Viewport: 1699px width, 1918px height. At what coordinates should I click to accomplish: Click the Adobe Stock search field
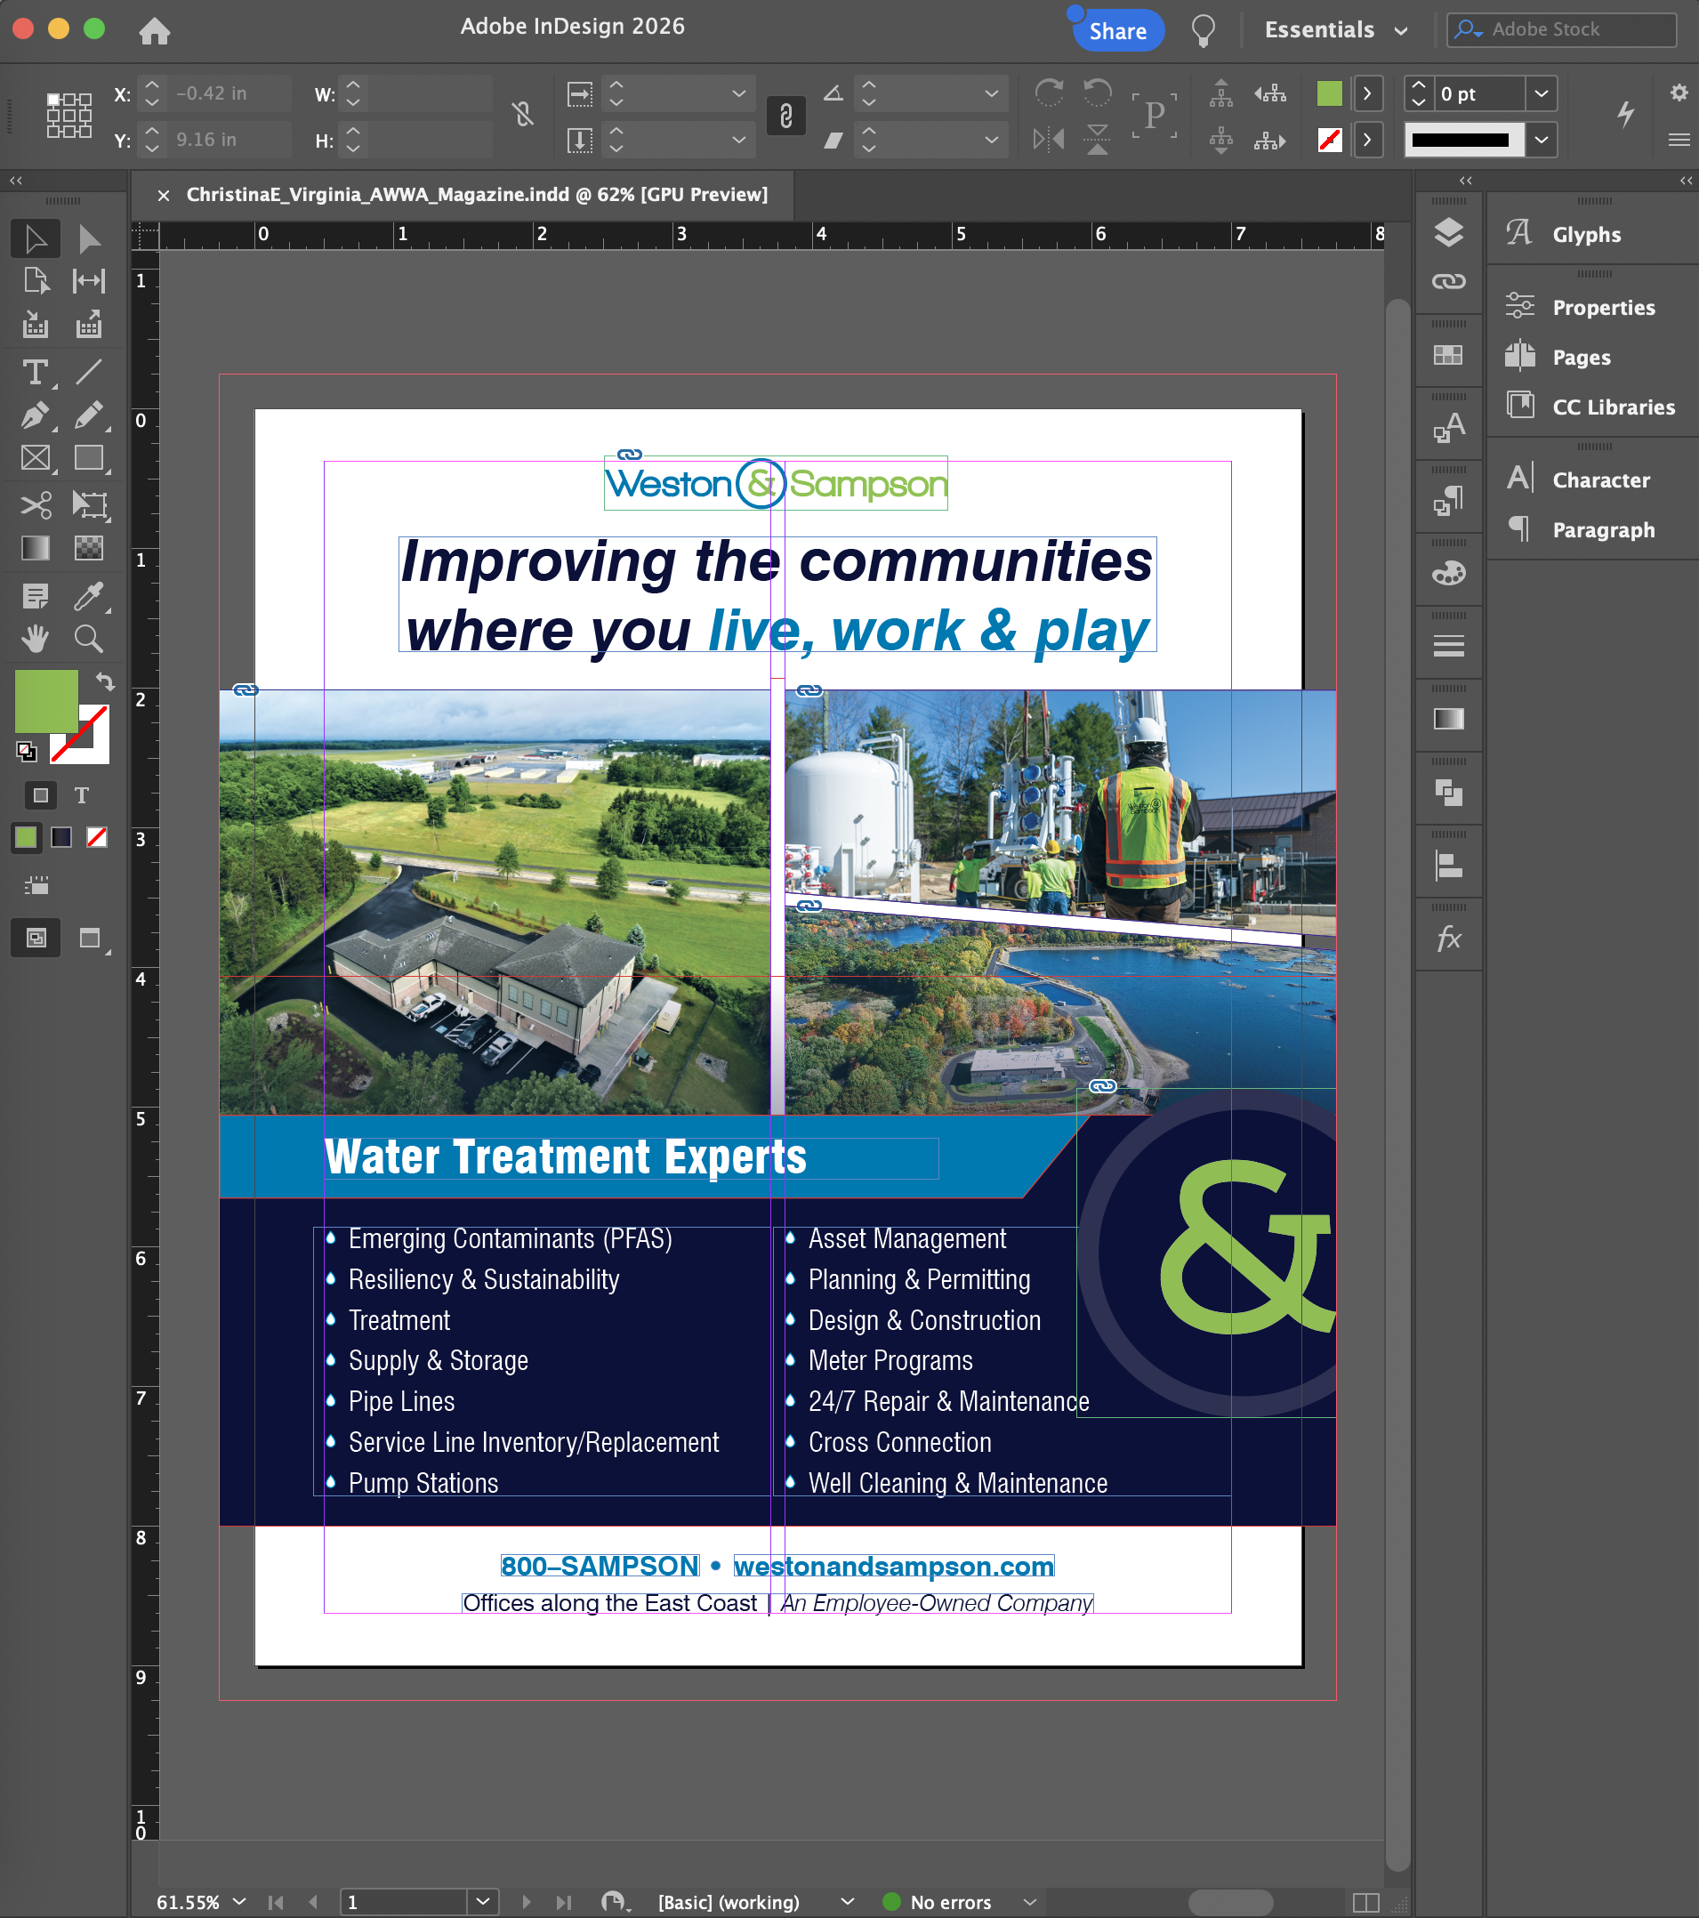1562,29
